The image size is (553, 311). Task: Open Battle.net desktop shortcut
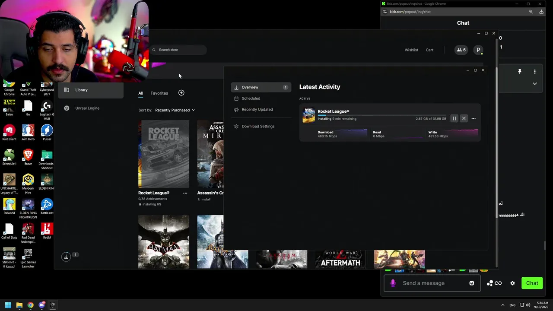tap(47, 206)
